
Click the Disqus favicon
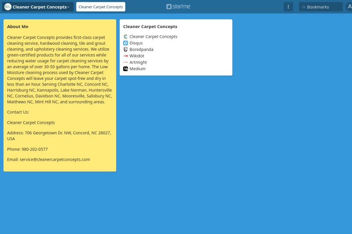pyautogui.click(x=125, y=43)
